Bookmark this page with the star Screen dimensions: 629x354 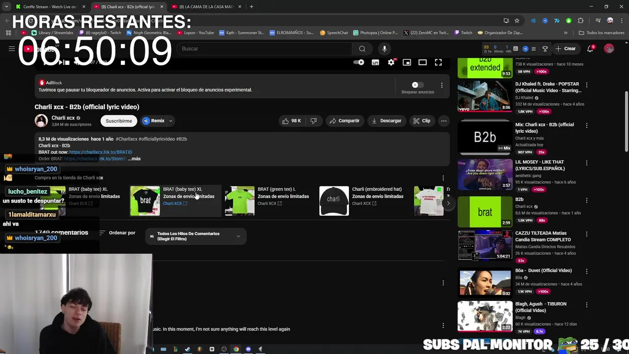click(517, 21)
